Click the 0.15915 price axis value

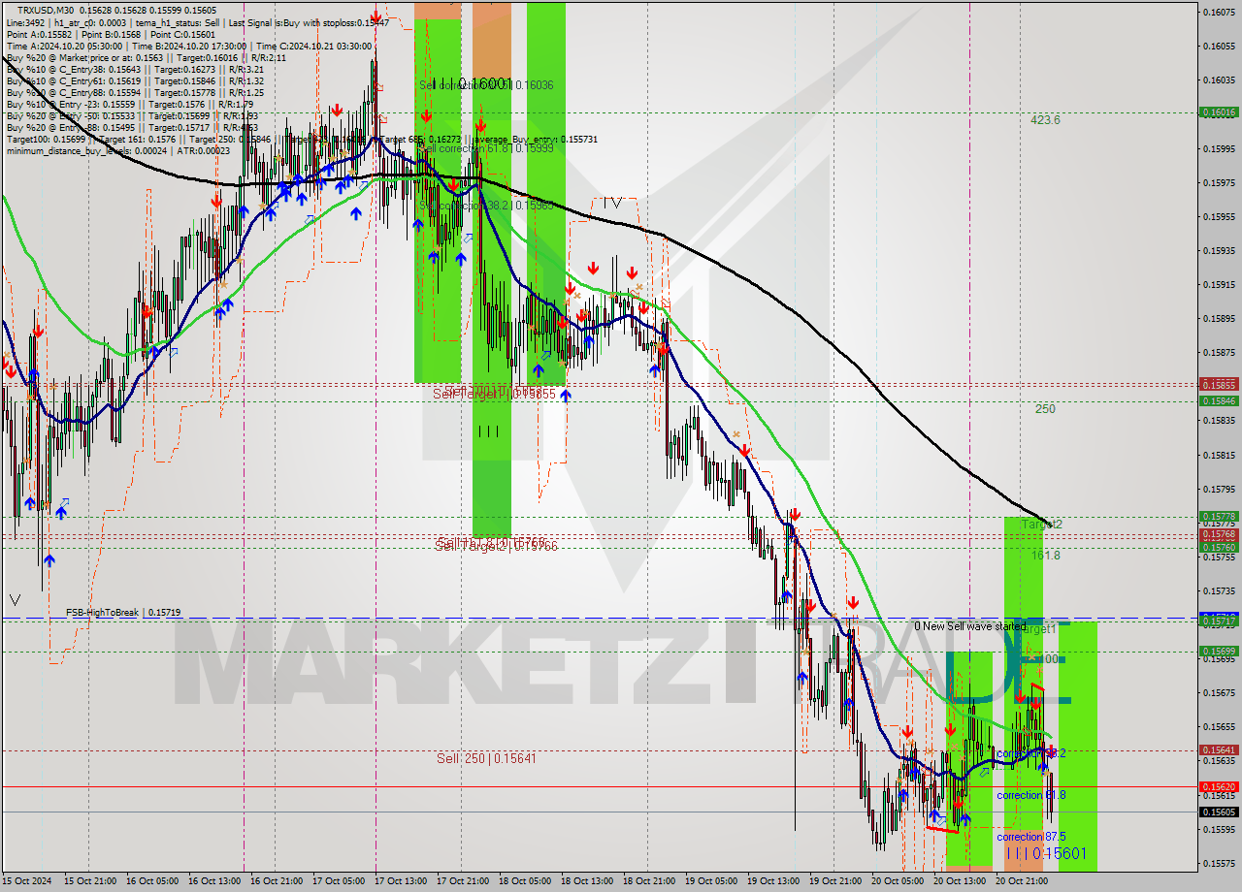pos(1219,284)
